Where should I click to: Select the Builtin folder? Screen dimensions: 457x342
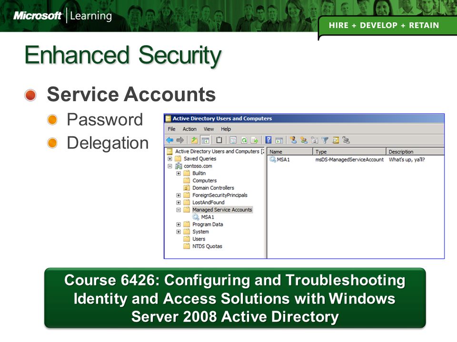[199, 173]
